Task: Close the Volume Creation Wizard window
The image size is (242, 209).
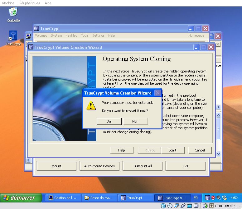Action: pyautogui.click(x=211, y=47)
